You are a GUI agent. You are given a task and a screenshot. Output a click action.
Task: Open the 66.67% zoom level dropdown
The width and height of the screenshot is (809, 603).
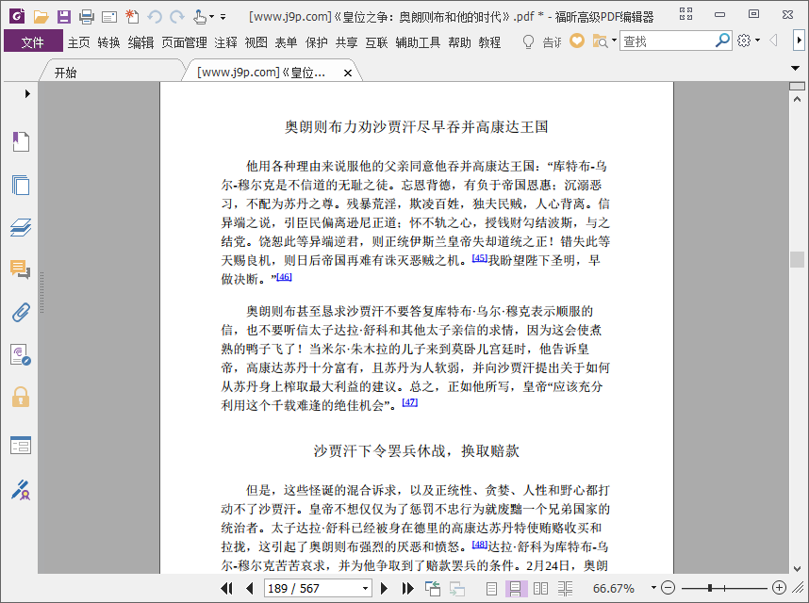click(x=653, y=588)
